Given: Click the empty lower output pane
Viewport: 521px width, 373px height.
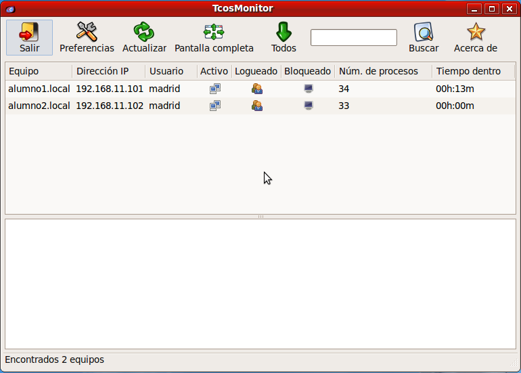Looking at the screenshot, I should point(260,284).
